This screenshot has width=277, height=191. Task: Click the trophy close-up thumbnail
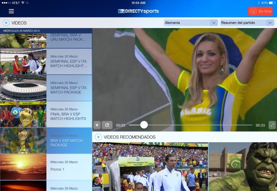coord(23,140)
